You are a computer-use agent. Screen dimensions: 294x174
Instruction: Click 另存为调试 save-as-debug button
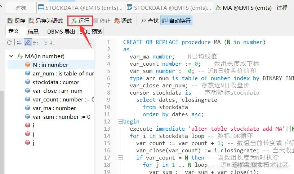click(46, 21)
